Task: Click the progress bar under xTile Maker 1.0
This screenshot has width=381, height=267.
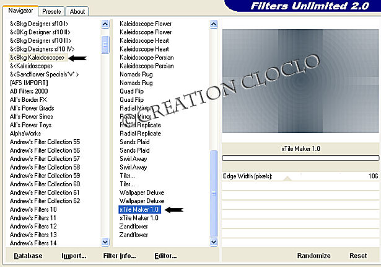Action: click(300, 158)
